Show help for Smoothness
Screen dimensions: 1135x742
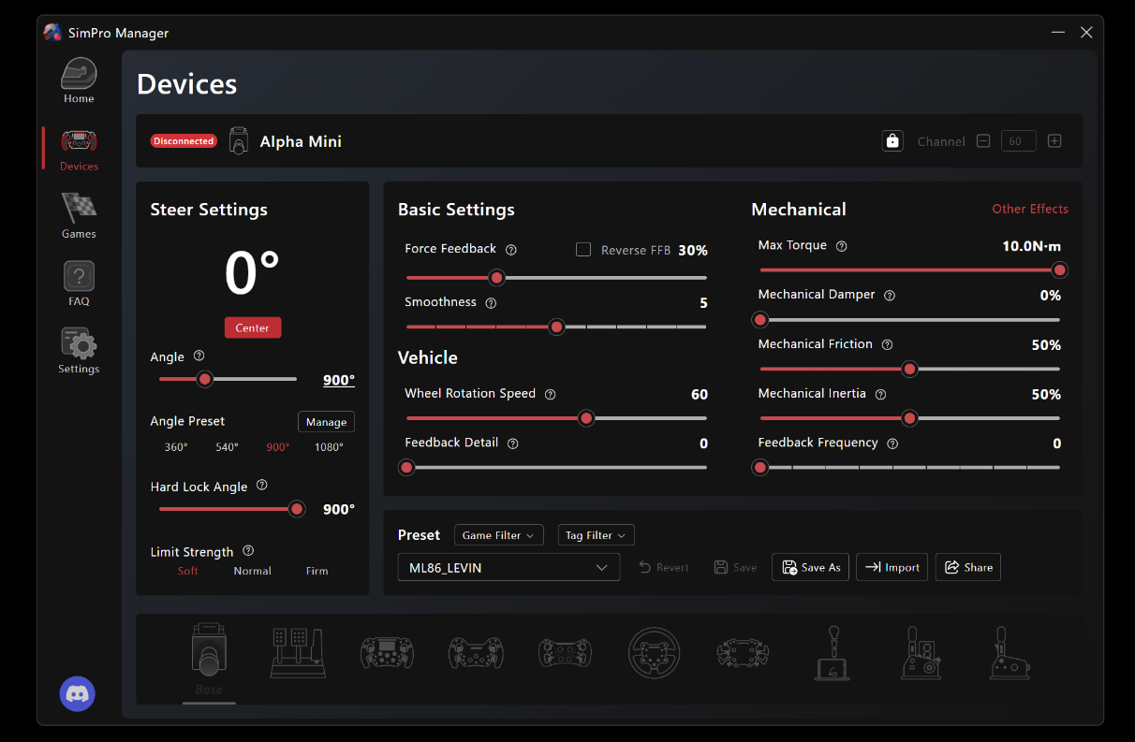click(x=491, y=303)
